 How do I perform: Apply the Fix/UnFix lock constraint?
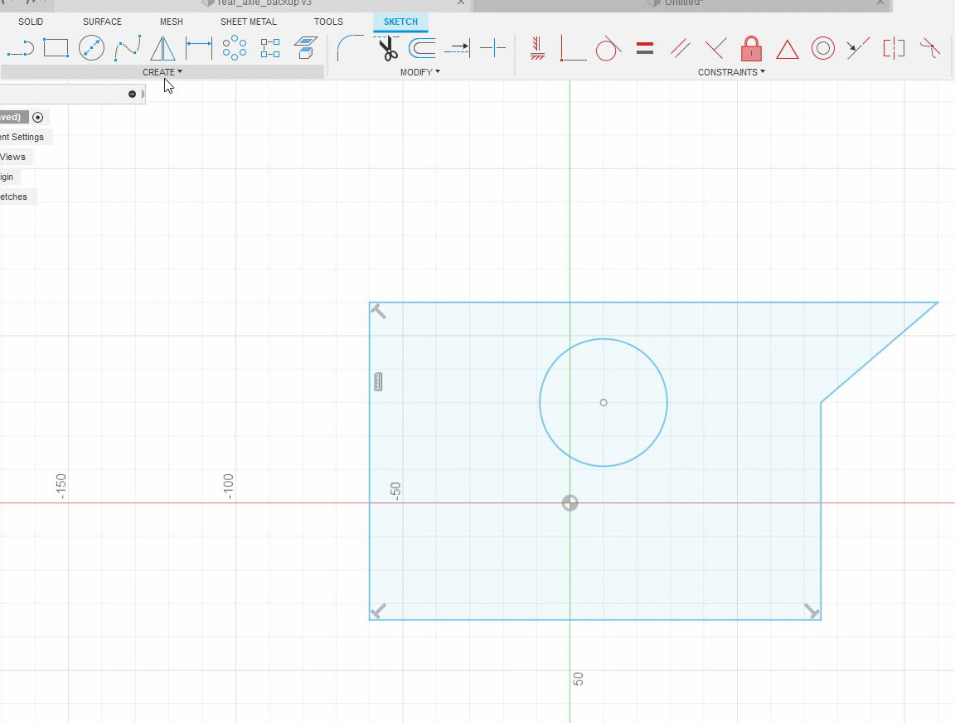[751, 48]
